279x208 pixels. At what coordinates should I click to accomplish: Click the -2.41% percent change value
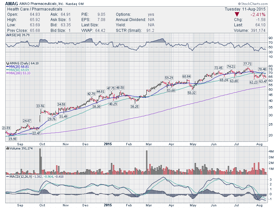[x=258, y=14]
